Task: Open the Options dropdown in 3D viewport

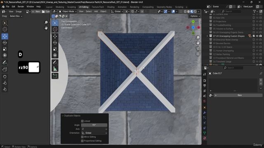Action: click(195, 16)
